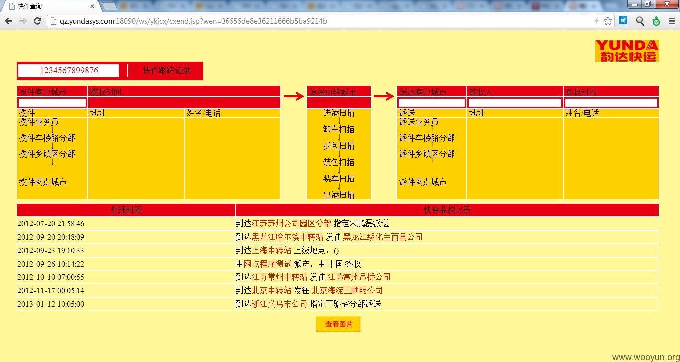Open the 网点程序测试 link

[267, 264]
